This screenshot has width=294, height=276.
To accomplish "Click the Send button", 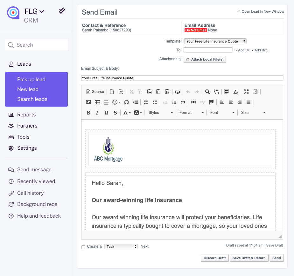I will pos(276,258).
